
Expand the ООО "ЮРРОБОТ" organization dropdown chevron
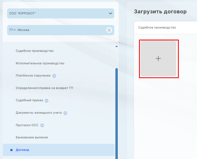click(x=110, y=13)
